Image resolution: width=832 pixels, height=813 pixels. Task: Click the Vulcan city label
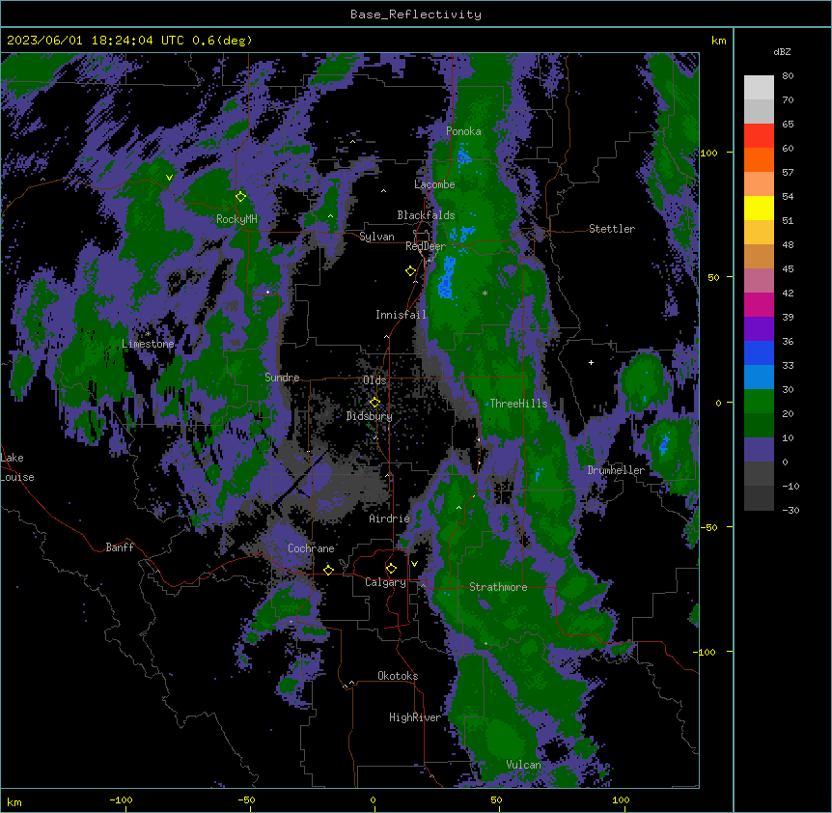[524, 765]
